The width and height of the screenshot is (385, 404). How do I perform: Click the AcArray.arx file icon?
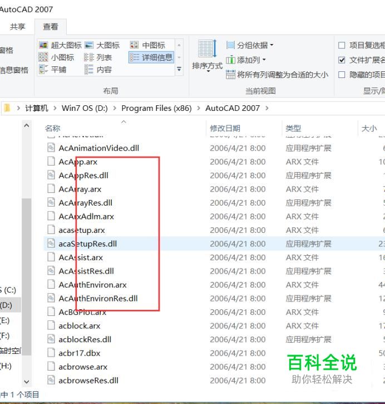(51, 189)
